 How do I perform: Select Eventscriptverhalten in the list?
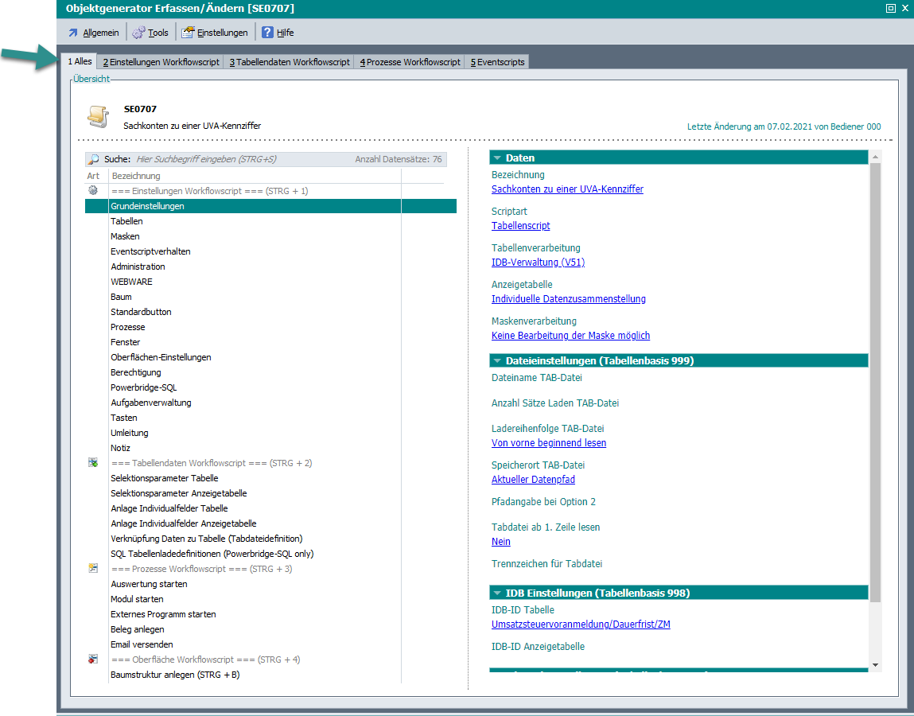[150, 251]
